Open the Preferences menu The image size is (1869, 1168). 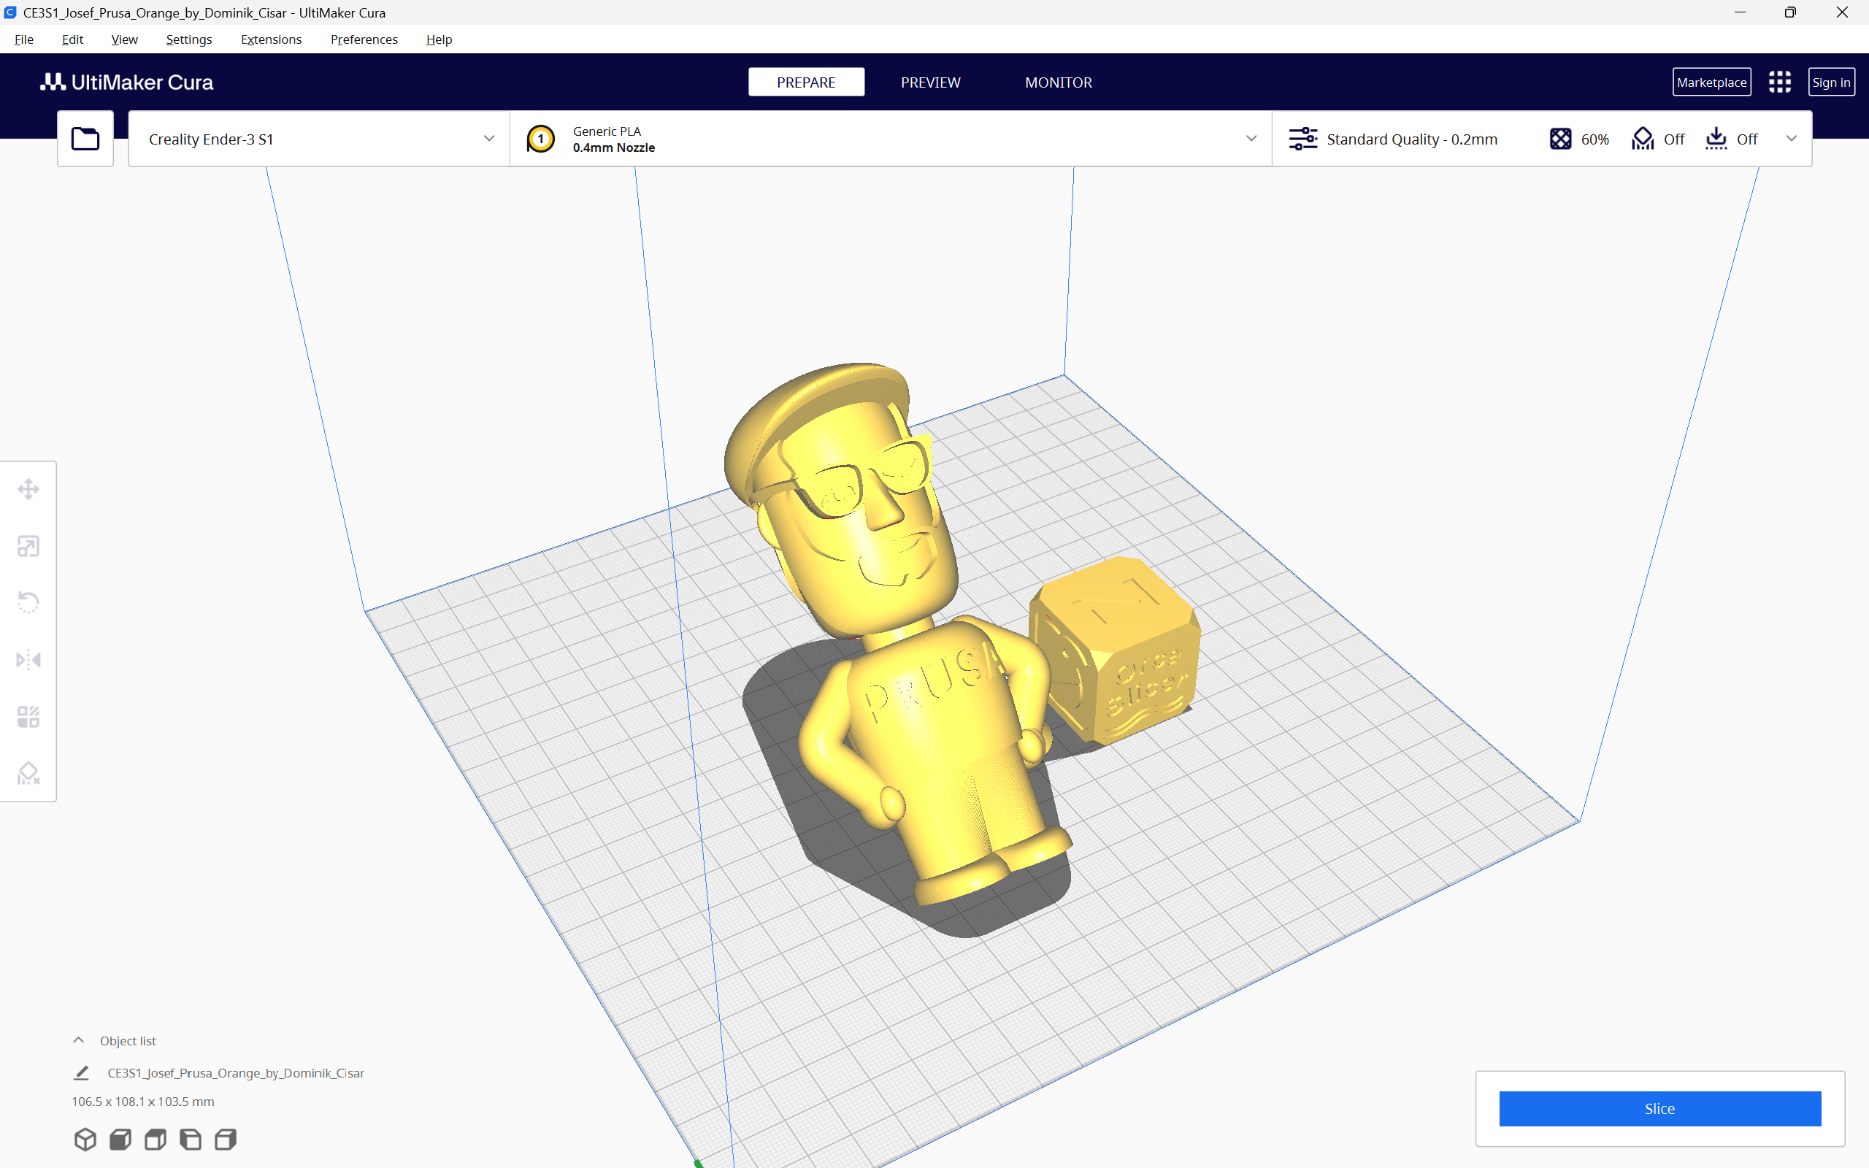[364, 39]
